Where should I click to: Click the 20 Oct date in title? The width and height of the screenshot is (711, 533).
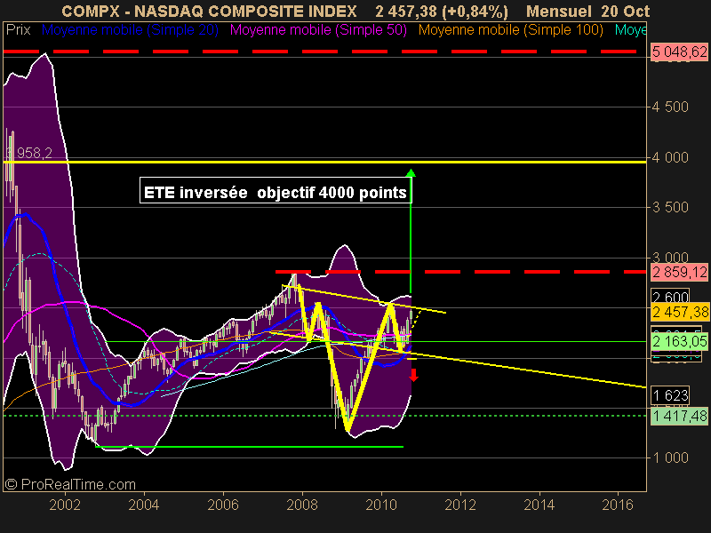tap(626, 11)
